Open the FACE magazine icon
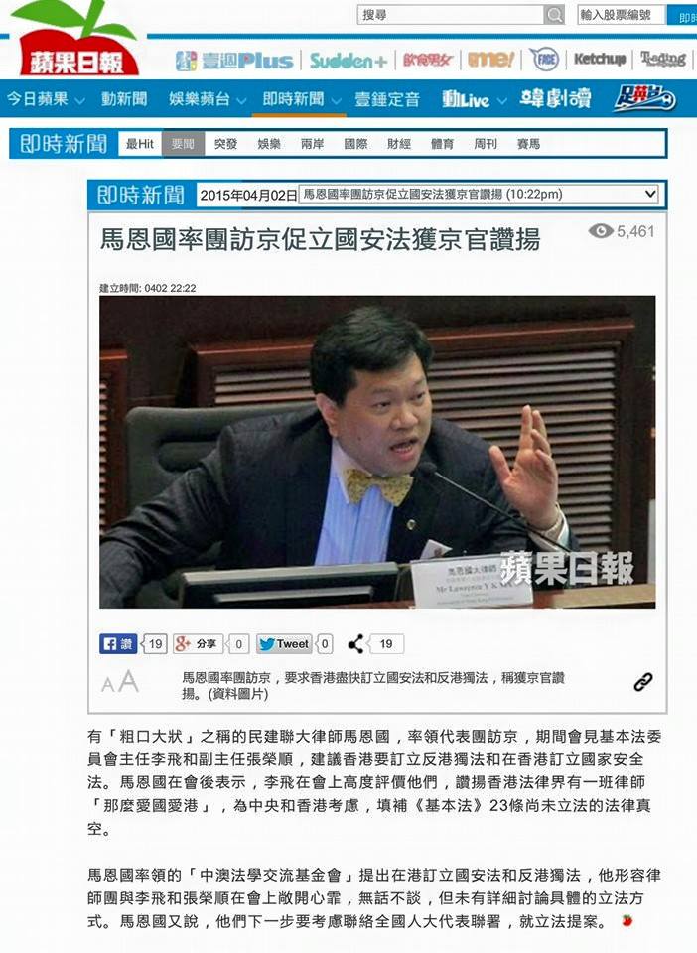The width and height of the screenshot is (697, 953). point(545,60)
